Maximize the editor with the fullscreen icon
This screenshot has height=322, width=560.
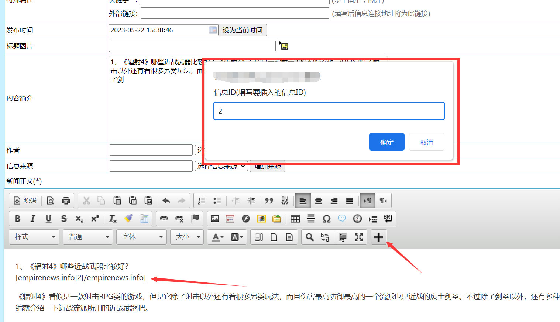pyautogui.click(x=358, y=237)
